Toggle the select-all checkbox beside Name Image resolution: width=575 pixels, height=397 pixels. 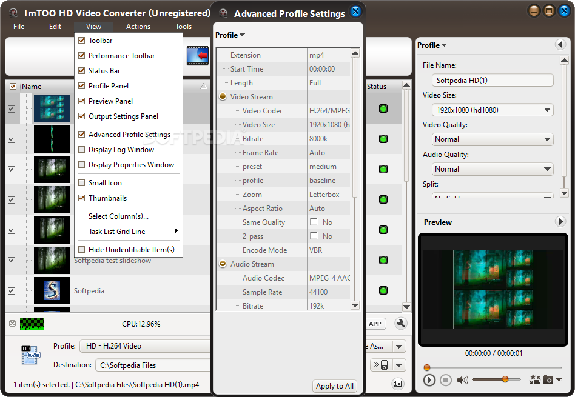pyautogui.click(x=13, y=87)
